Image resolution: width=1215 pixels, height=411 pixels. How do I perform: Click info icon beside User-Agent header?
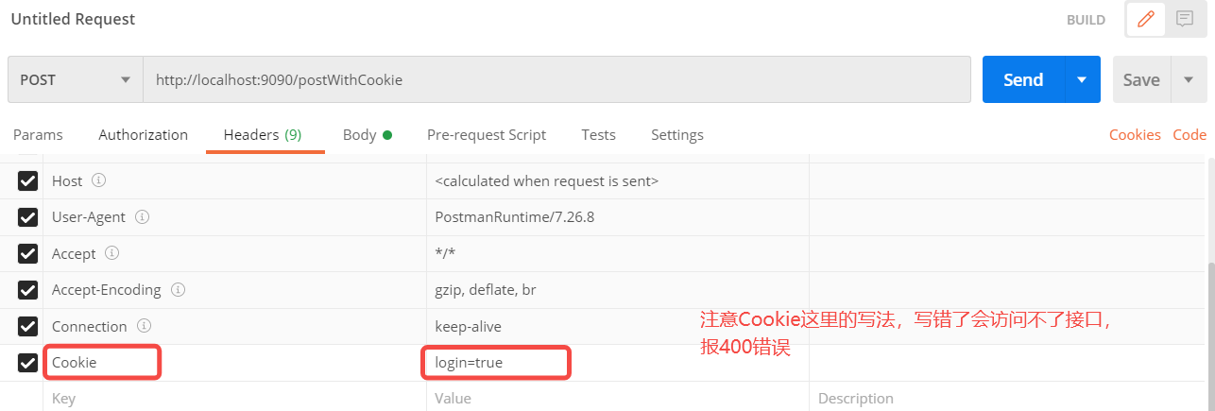pos(142,217)
